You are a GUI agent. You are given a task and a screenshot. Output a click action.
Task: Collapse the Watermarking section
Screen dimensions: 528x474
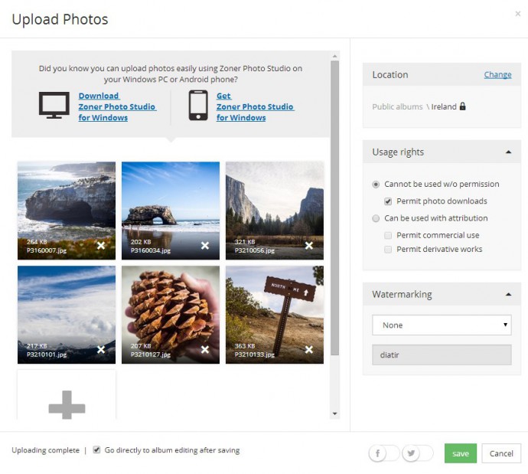508,294
